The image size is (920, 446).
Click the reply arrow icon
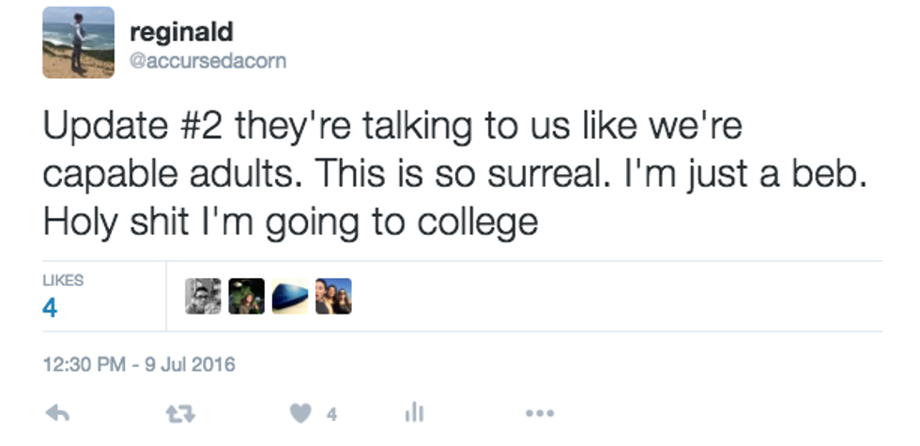57,413
